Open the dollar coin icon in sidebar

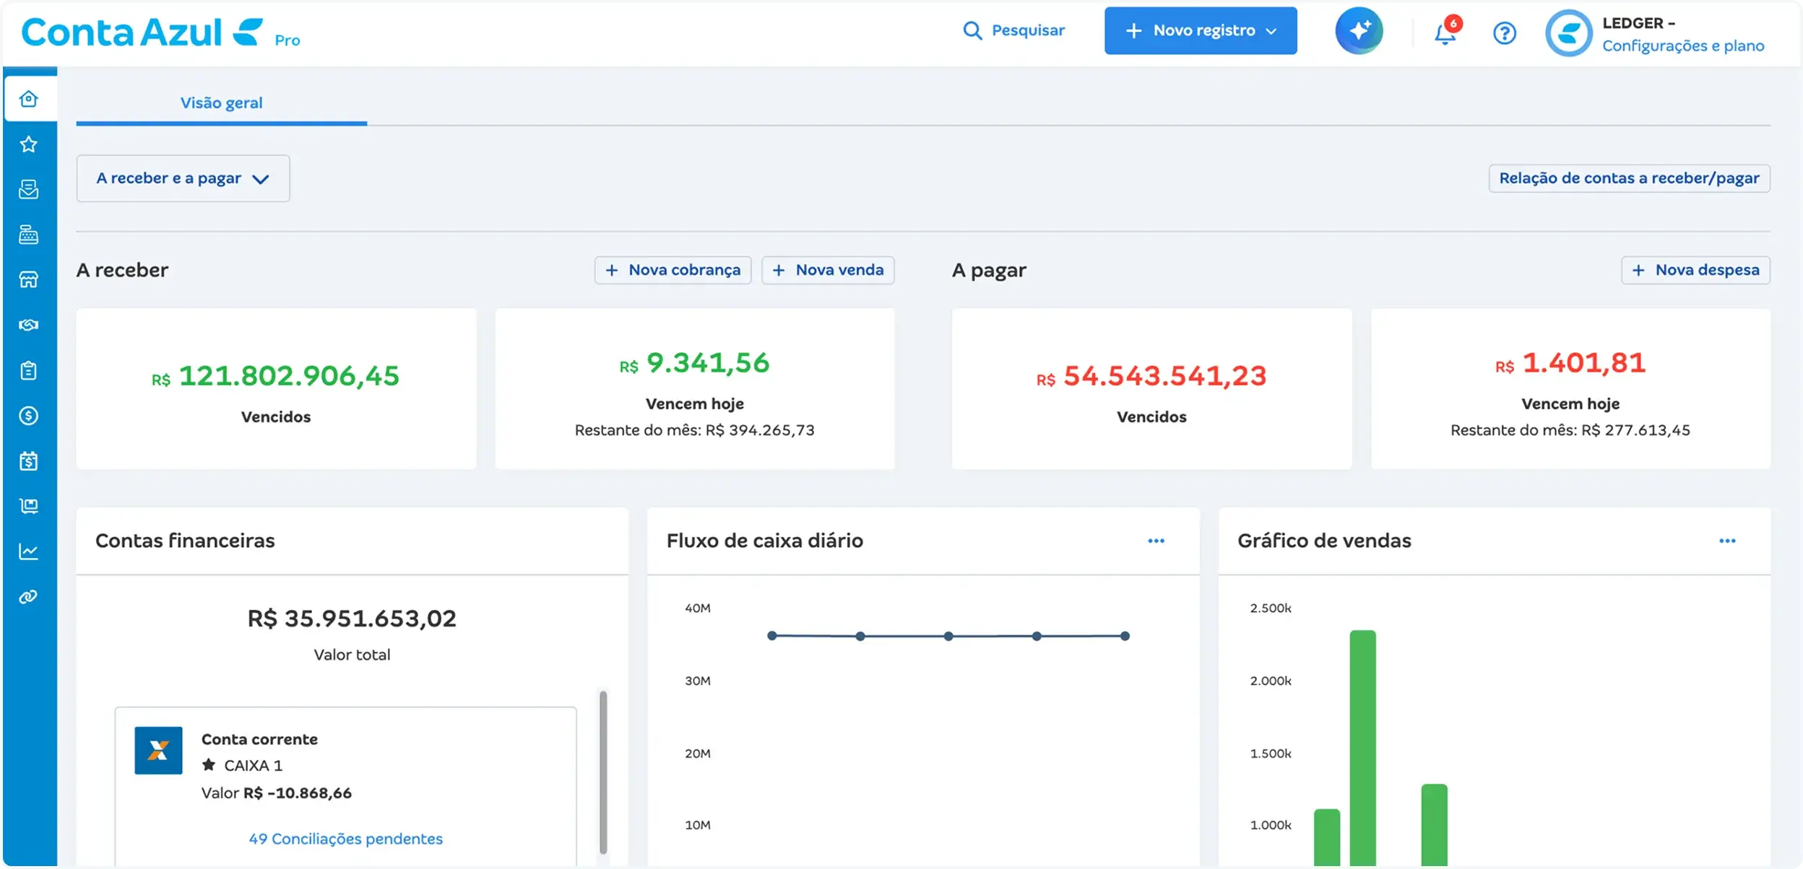29,416
